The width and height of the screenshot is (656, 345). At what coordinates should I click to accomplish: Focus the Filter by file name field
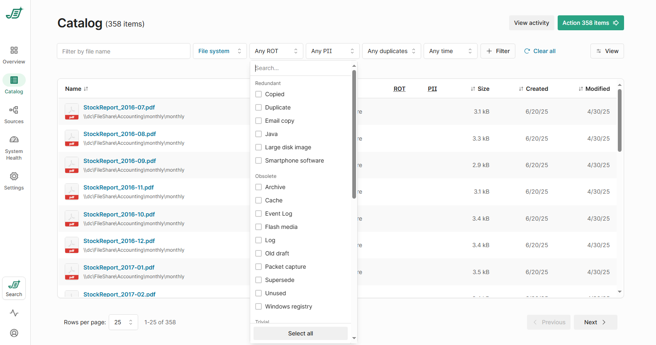124,51
